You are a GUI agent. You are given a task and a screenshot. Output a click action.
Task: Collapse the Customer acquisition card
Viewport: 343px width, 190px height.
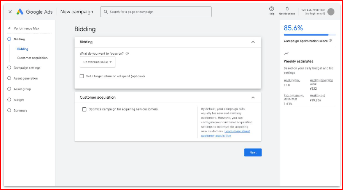(253, 98)
